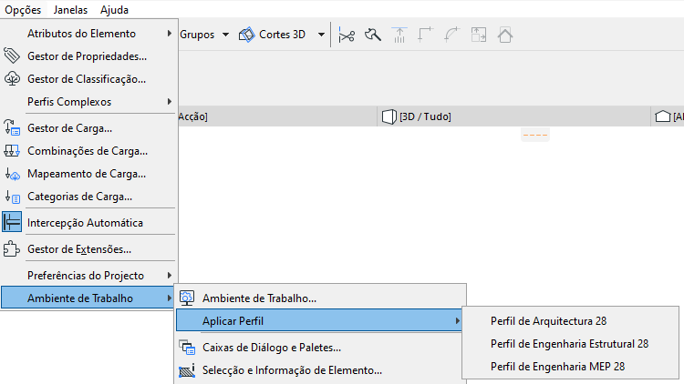The height and width of the screenshot is (384, 684).
Task: Expand Atributos do Elemento submenu
Action: coord(89,34)
